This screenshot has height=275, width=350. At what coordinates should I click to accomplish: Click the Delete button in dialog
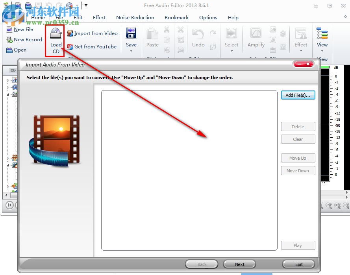tap(298, 127)
